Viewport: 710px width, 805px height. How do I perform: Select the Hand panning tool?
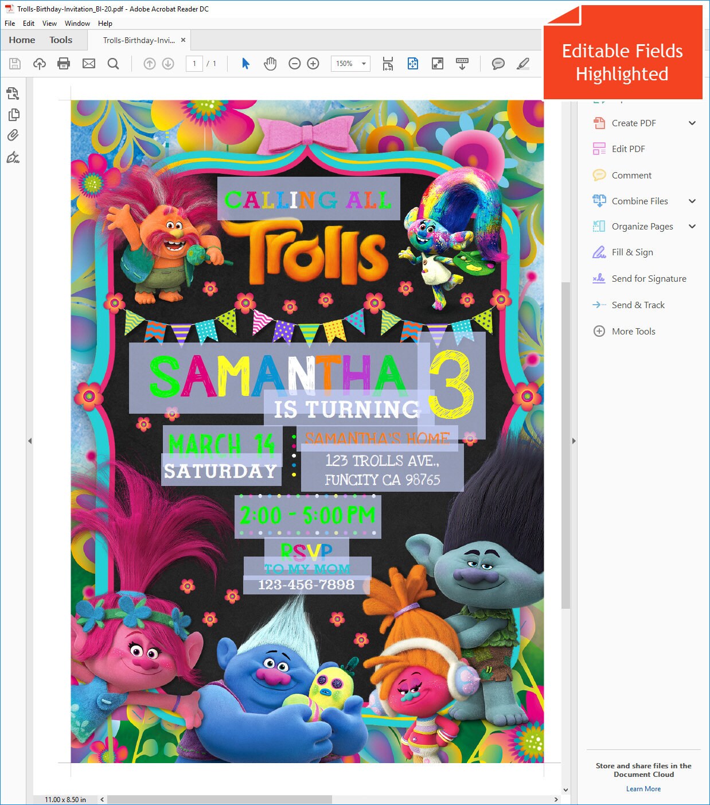(x=270, y=64)
